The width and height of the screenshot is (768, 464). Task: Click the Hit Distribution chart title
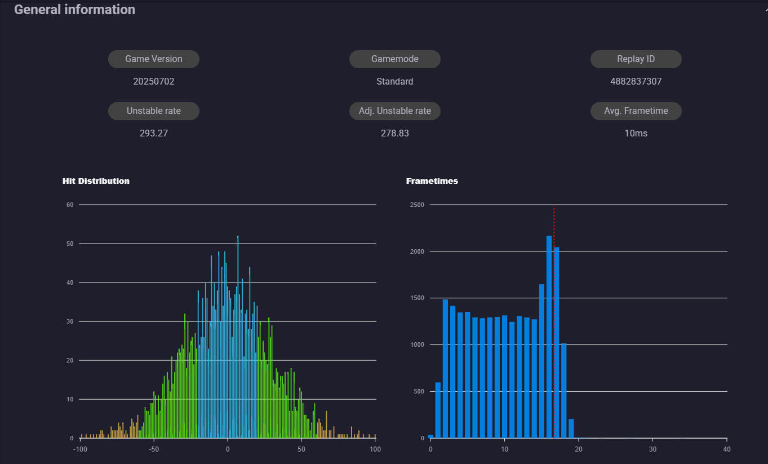pyautogui.click(x=96, y=181)
